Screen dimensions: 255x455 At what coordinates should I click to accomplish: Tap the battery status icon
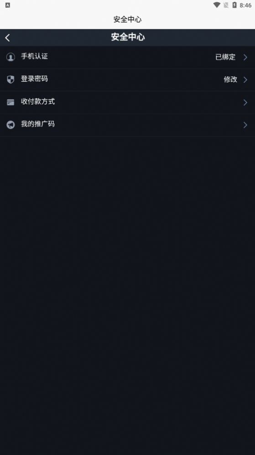click(x=234, y=5)
